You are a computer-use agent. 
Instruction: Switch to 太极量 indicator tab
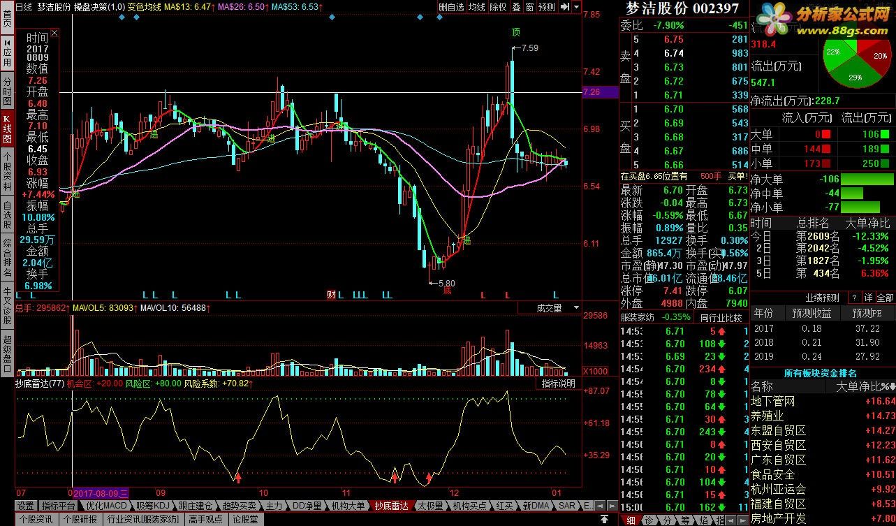click(x=430, y=505)
